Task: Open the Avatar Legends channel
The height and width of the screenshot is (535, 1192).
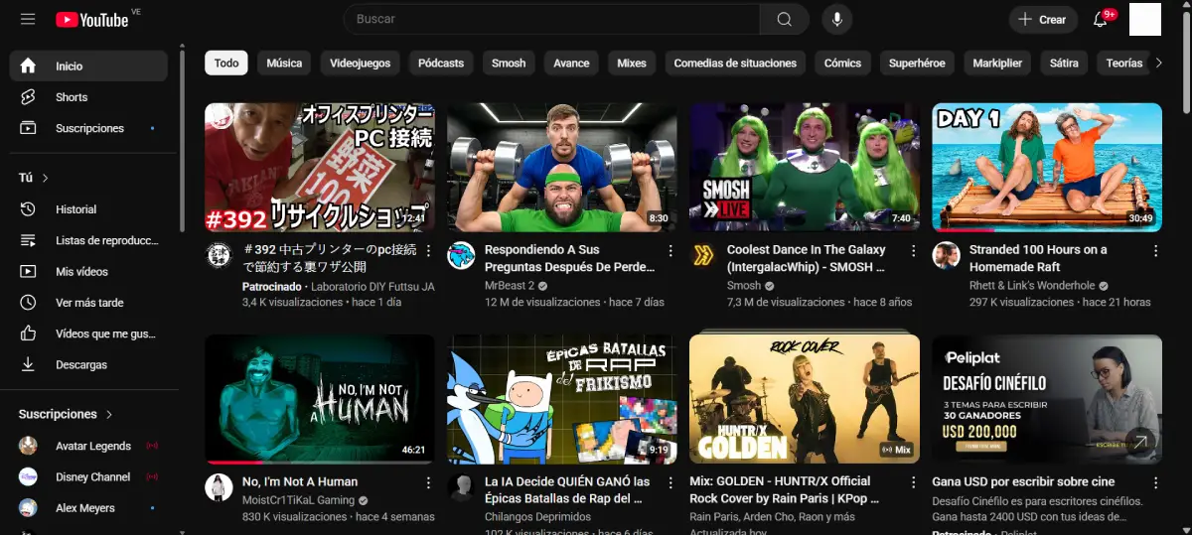Action: point(92,446)
